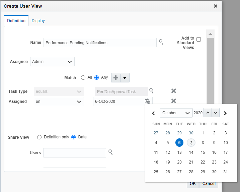
Task: Select the Any match radio button
Action: point(97,78)
